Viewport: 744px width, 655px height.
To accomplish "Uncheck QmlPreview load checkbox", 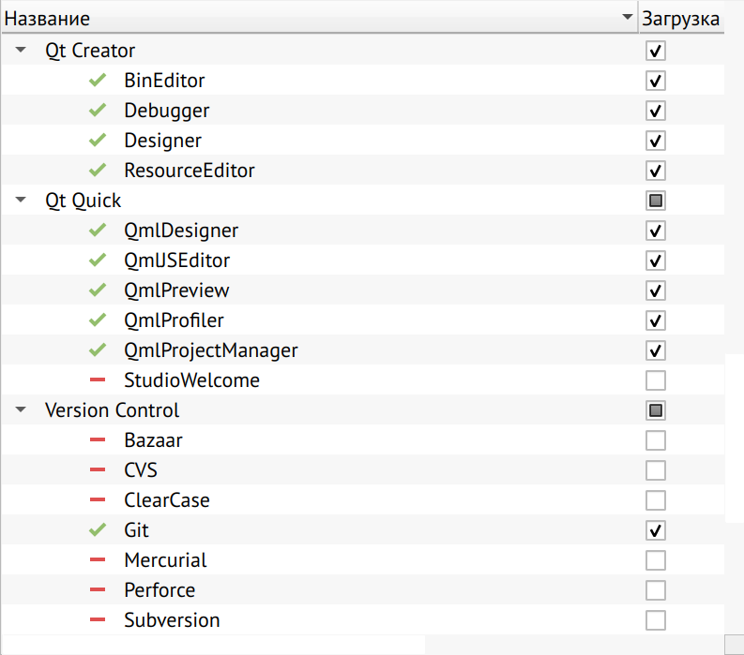I will click(655, 290).
